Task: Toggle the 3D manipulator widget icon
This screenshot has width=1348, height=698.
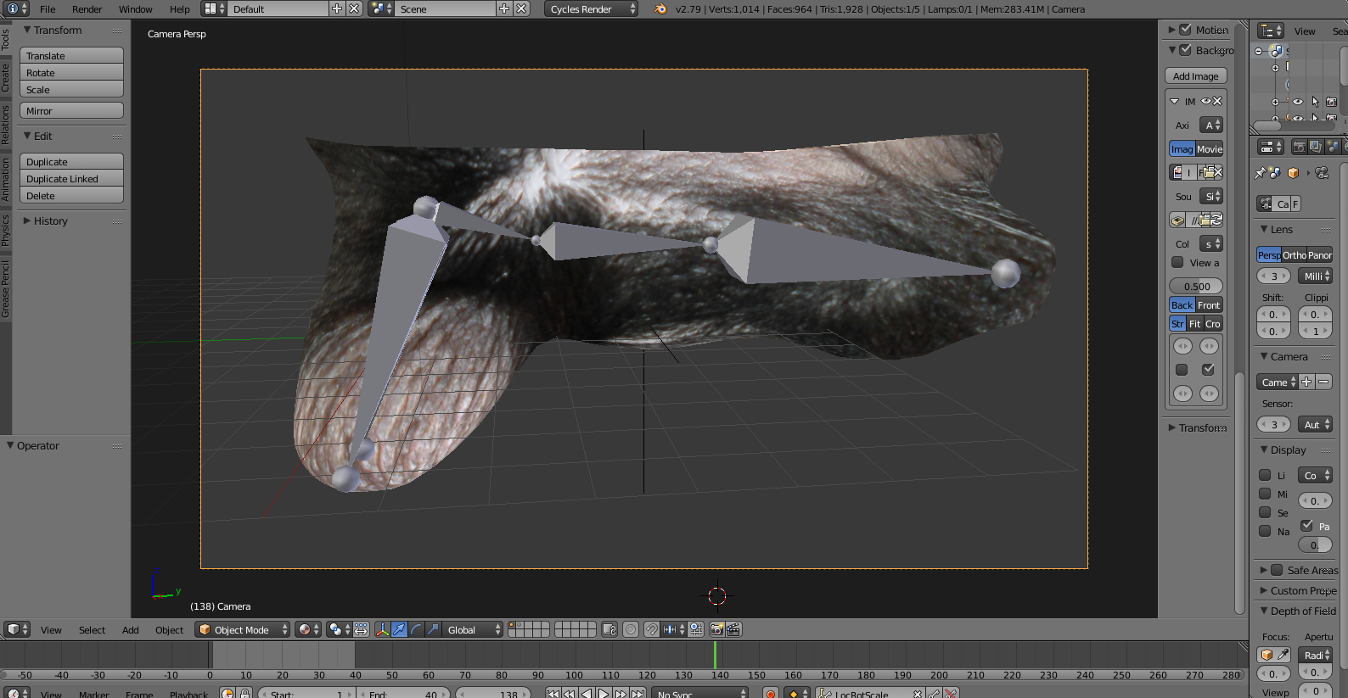Action: point(382,629)
